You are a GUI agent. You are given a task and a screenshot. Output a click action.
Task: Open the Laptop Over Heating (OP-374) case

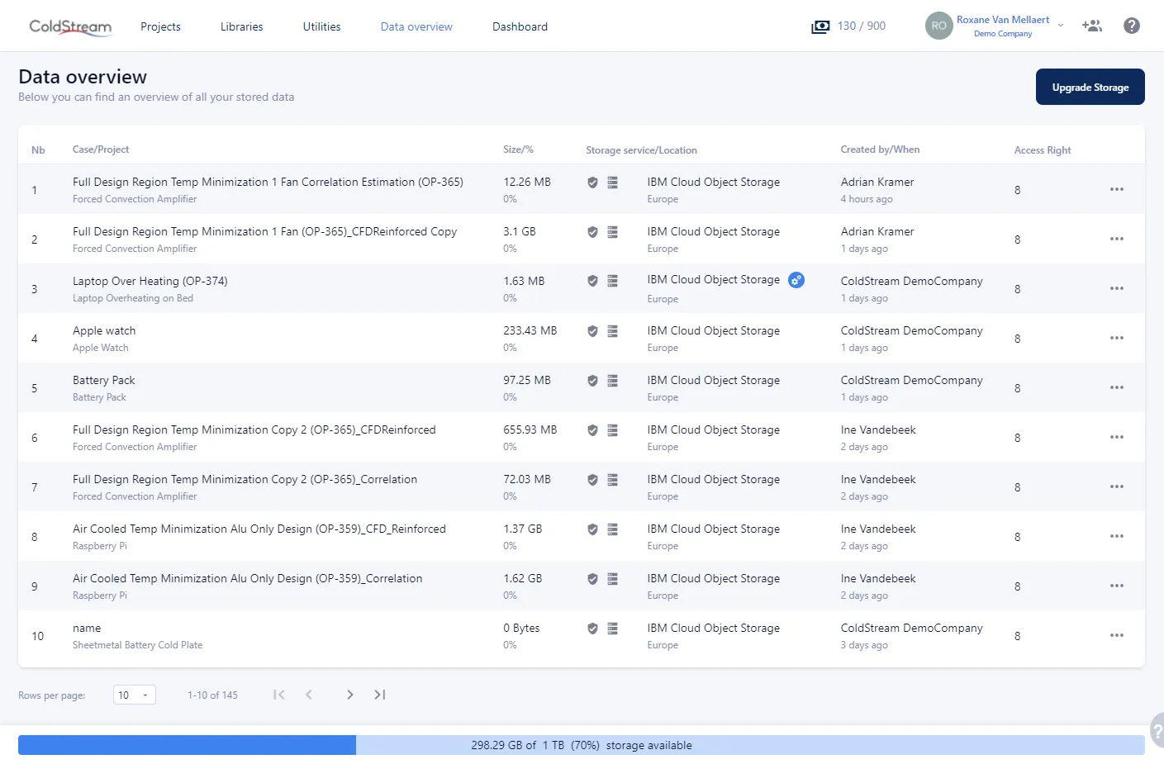click(150, 281)
